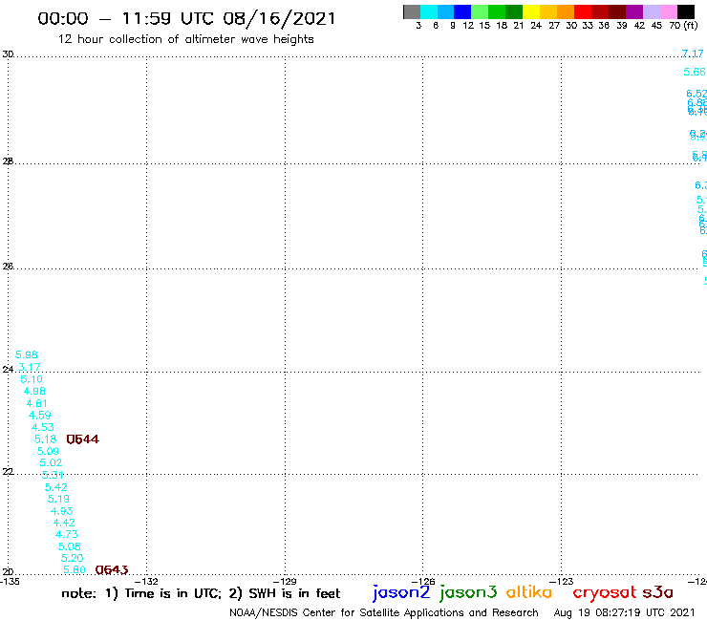Viewport: 707px width, 621px height.
Task: Click the altika satellite label
Action: 529,592
